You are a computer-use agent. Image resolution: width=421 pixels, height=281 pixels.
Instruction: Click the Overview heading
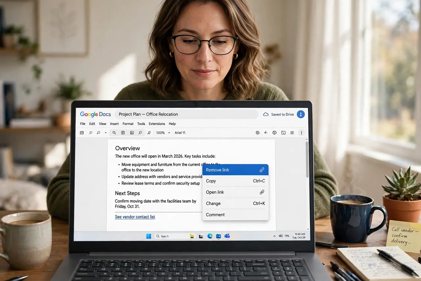(127, 148)
